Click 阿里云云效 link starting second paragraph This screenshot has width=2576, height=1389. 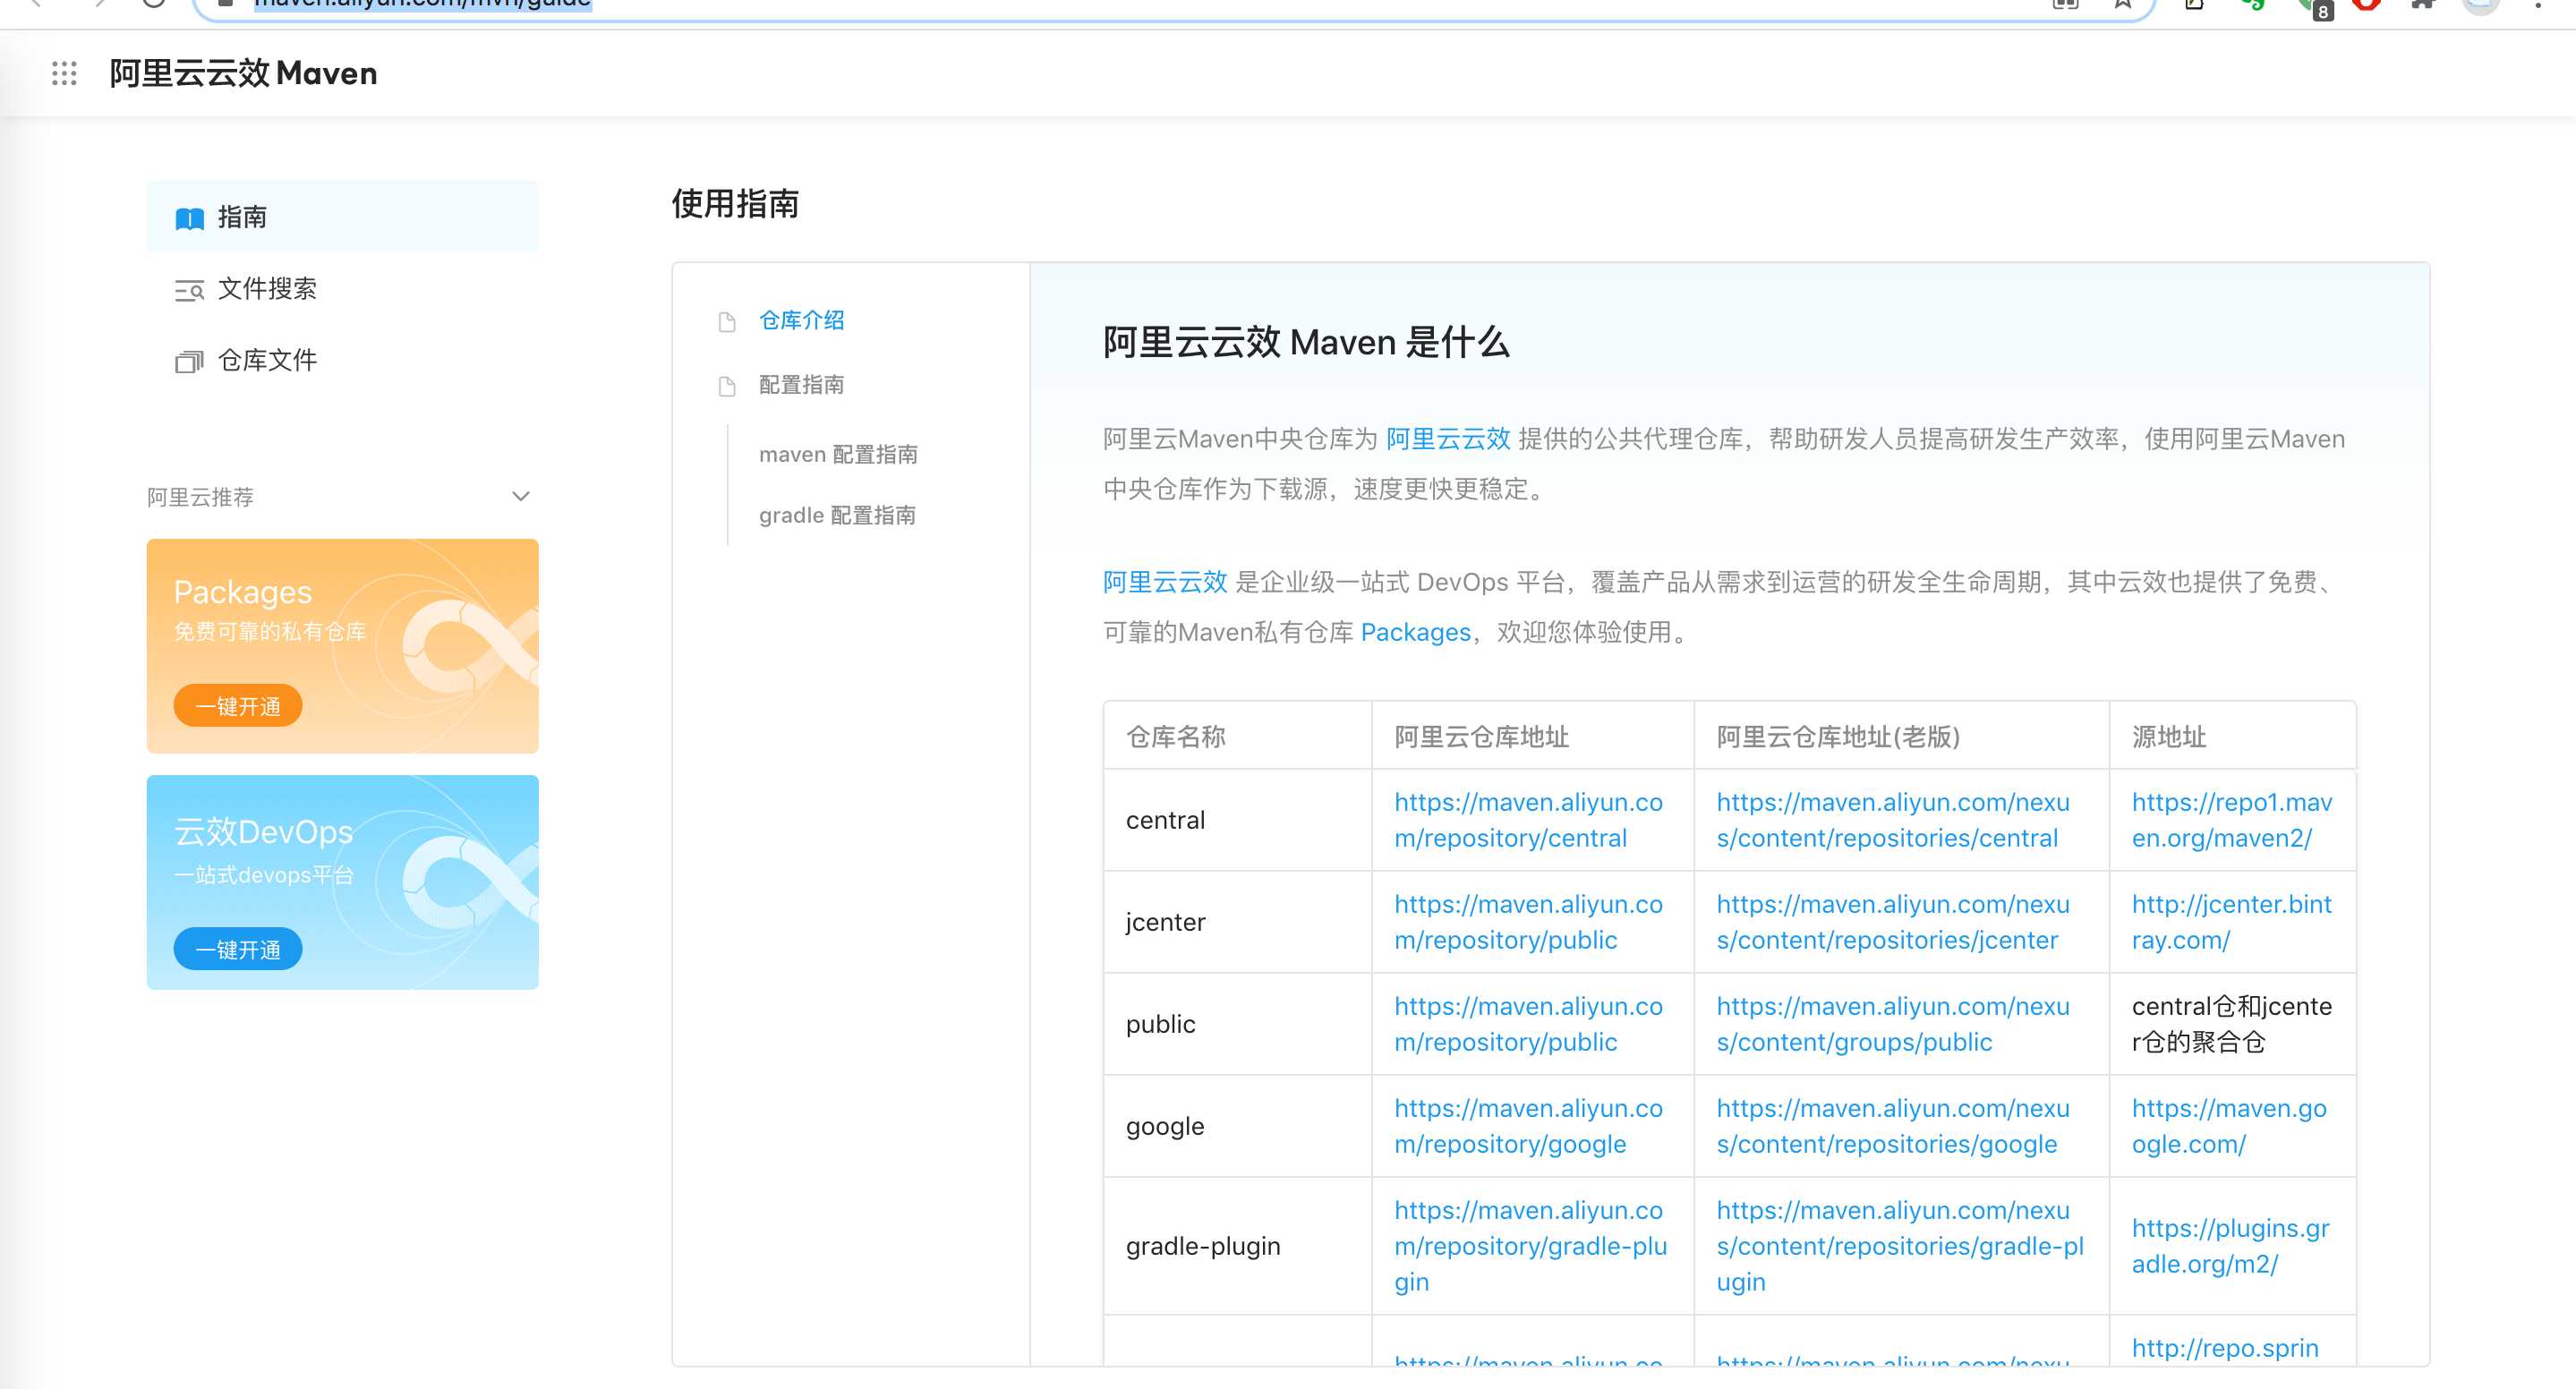point(1165,582)
